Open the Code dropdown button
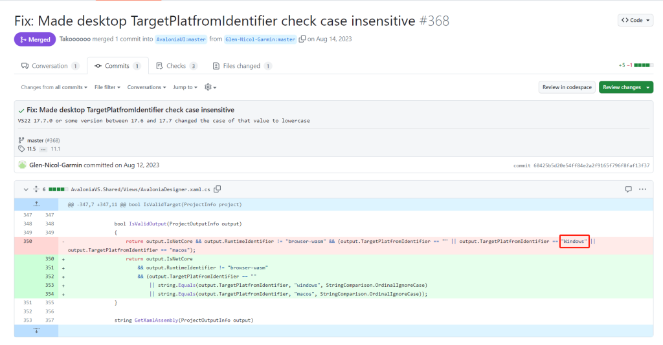Screen dimensions: 663x345 [635, 20]
